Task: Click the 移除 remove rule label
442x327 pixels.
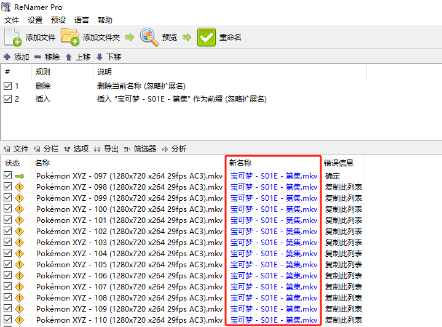Action: (52, 57)
